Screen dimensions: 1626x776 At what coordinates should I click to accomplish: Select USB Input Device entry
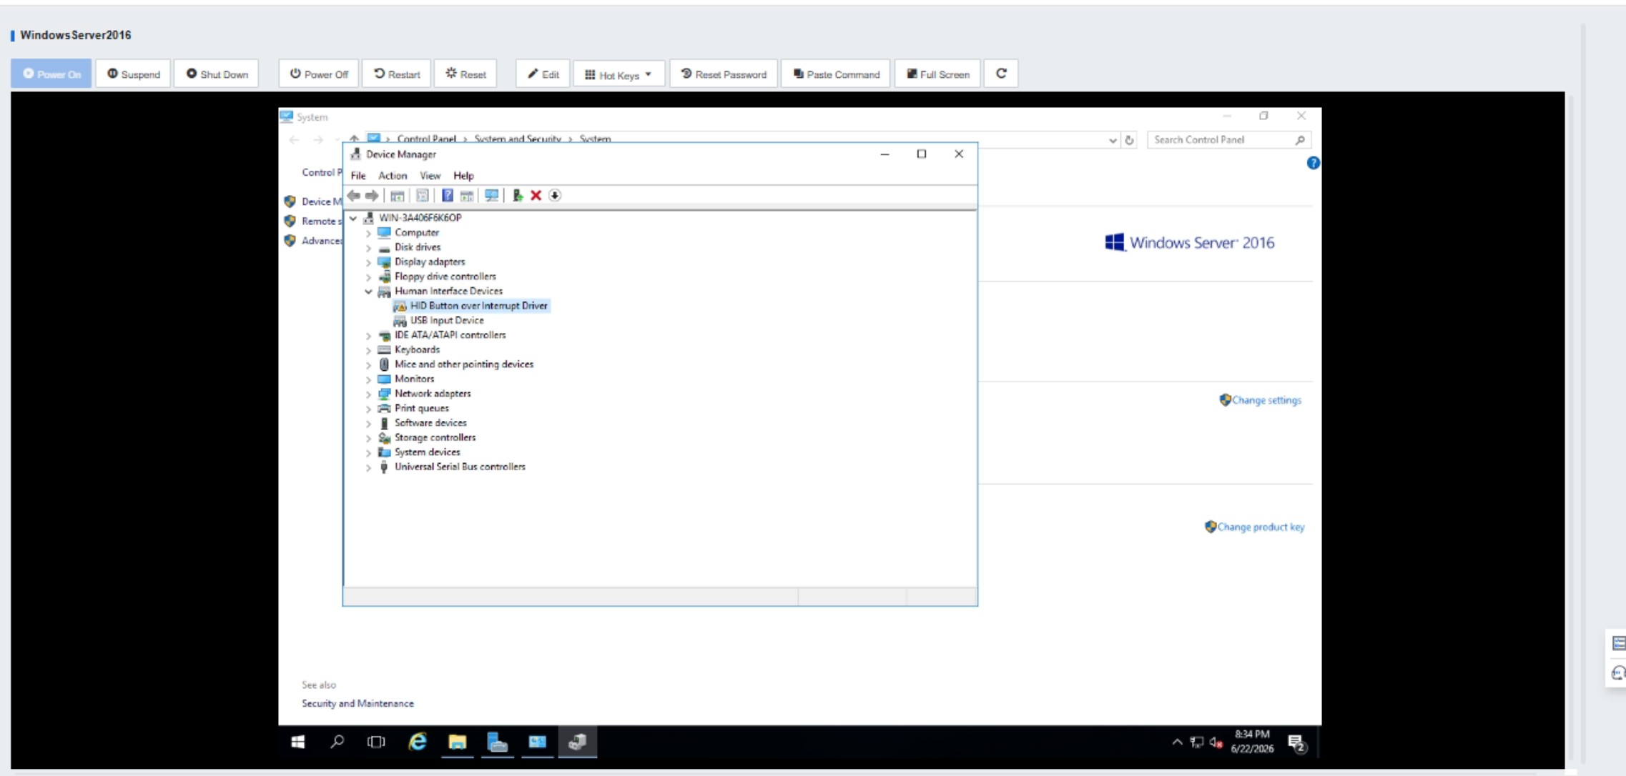[447, 321]
